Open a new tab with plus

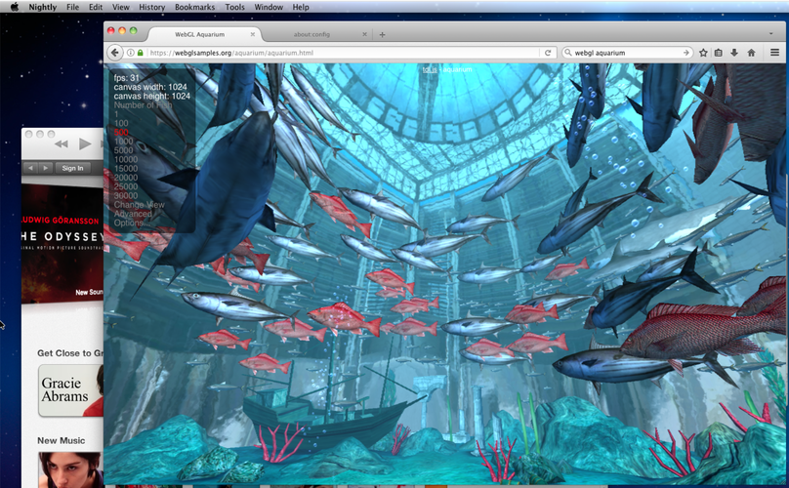point(382,35)
